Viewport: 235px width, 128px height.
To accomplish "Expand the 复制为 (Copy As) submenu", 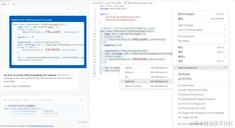I will pyautogui.click(x=201, y=56).
